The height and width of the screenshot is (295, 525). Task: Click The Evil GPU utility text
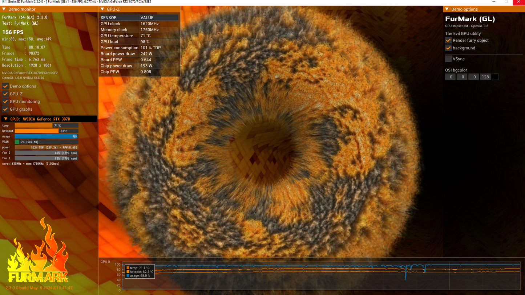pos(463,34)
